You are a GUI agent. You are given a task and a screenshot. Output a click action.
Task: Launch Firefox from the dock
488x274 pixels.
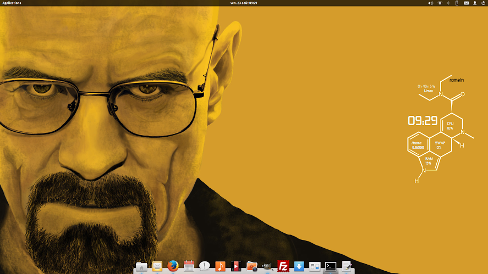(173, 266)
